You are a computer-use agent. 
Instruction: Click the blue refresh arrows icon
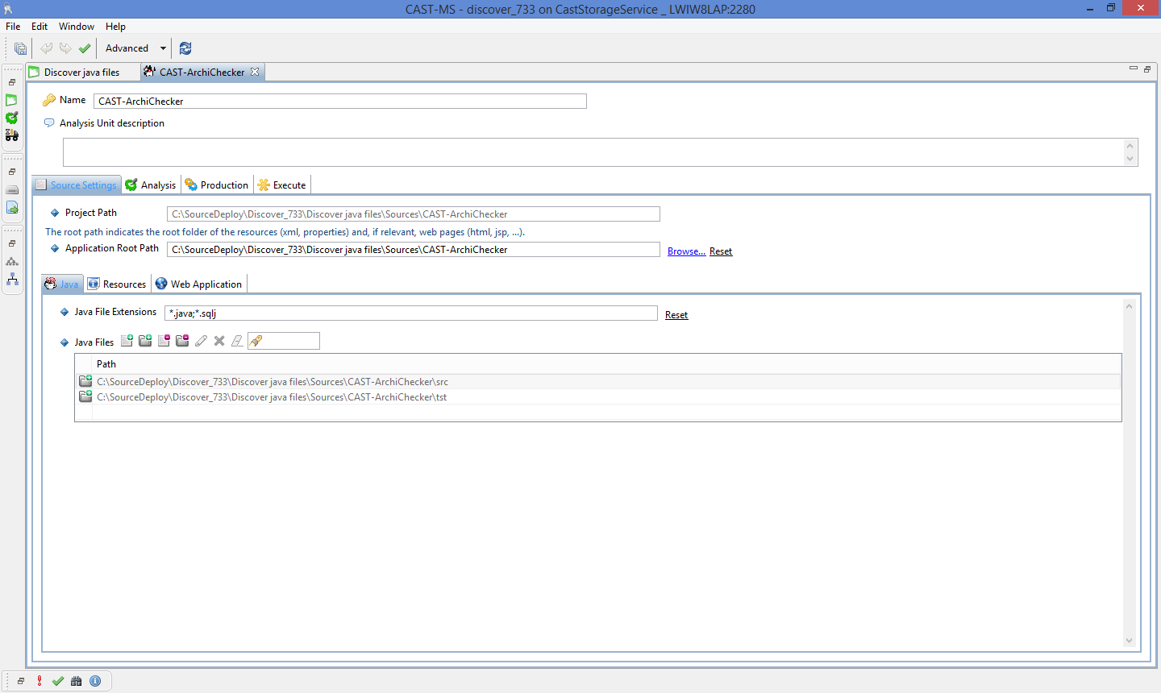click(185, 48)
